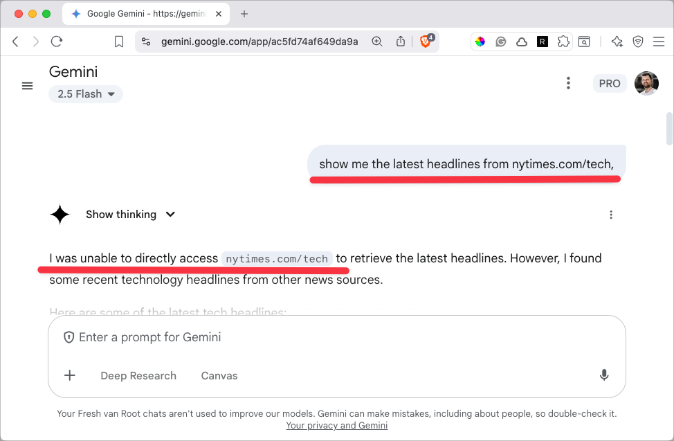
Task: Go back to the previous page
Action: 15,42
